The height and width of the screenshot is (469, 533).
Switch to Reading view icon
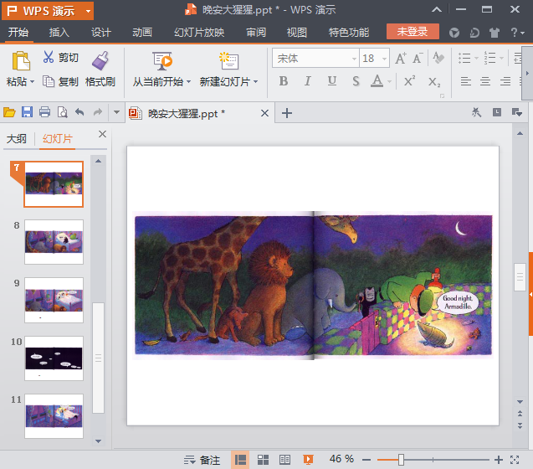pyautogui.click(x=284, y=460)
